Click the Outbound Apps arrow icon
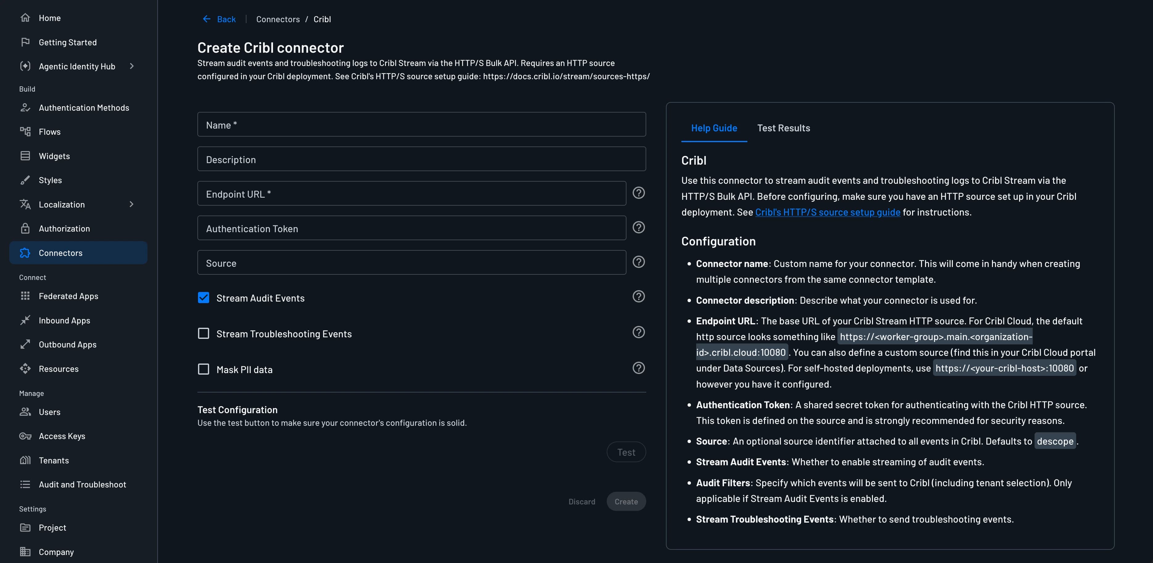Image resolution: width=1153 pixels, height=563 pixels. [25, 344]
